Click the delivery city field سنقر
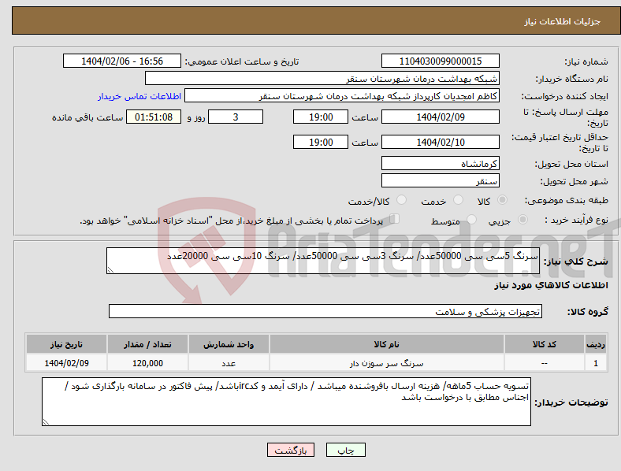 click(441, 180)
